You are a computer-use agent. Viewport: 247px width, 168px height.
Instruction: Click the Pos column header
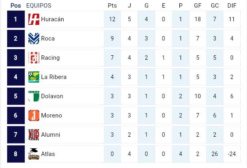point(16,6)
